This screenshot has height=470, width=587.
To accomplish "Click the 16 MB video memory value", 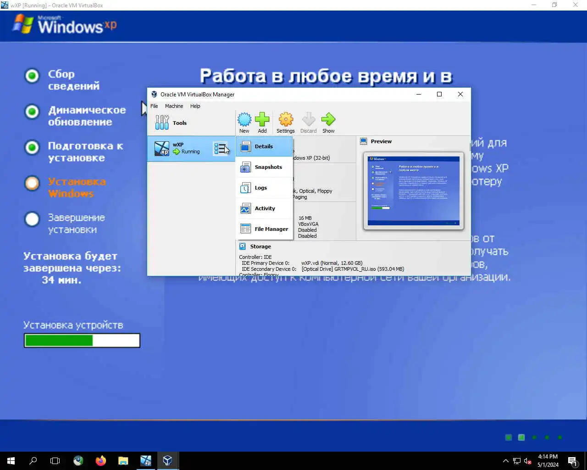I will point(305,218).
